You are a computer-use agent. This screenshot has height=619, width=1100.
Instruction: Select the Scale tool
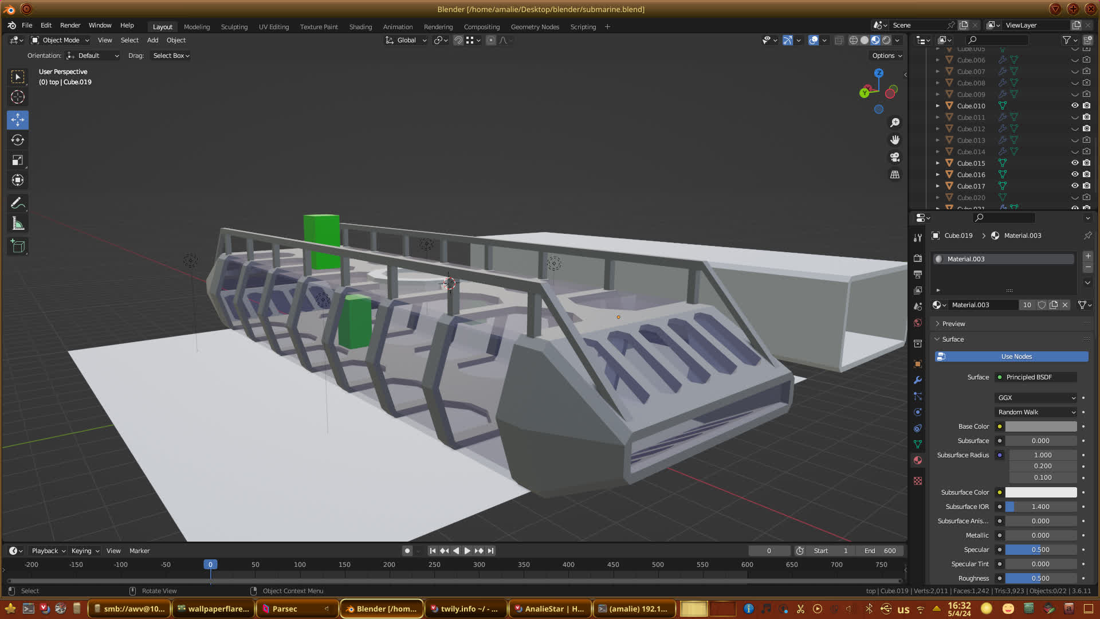point(18,160)
